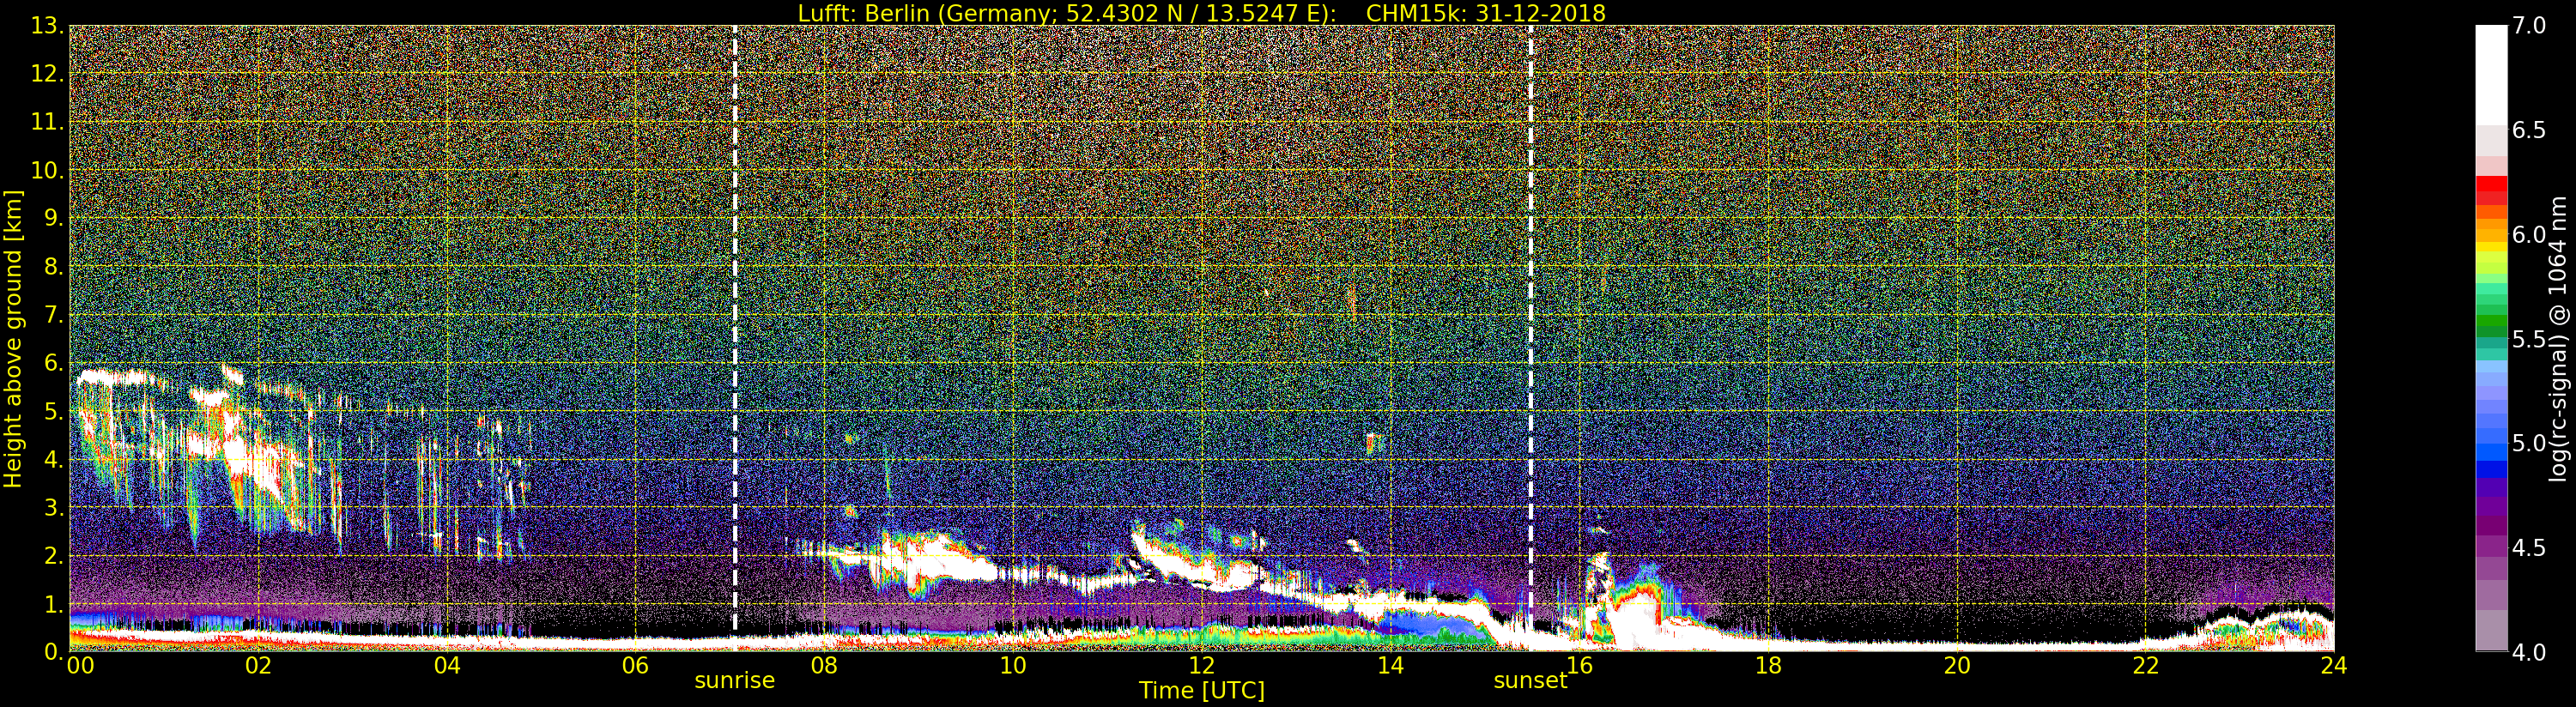Click the time axis tick label 18
The width and height of the screenshot is (2576, 707).
pos(1768,666)
